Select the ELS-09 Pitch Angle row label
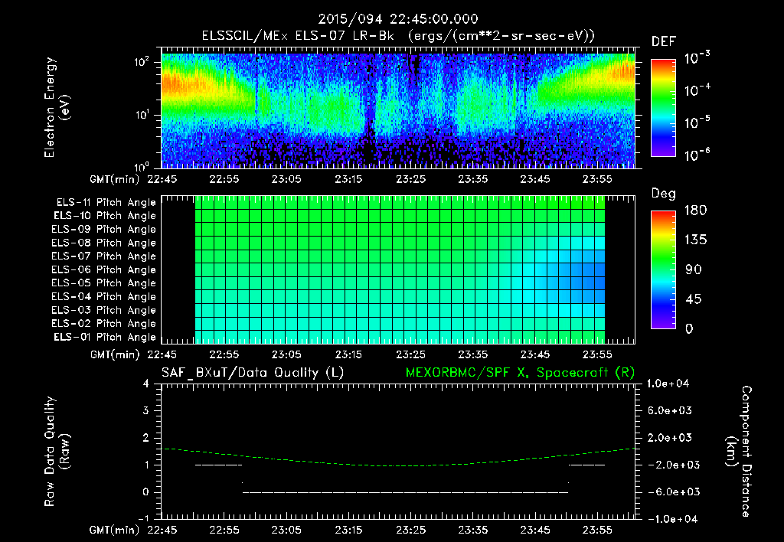 coord(103,230)
